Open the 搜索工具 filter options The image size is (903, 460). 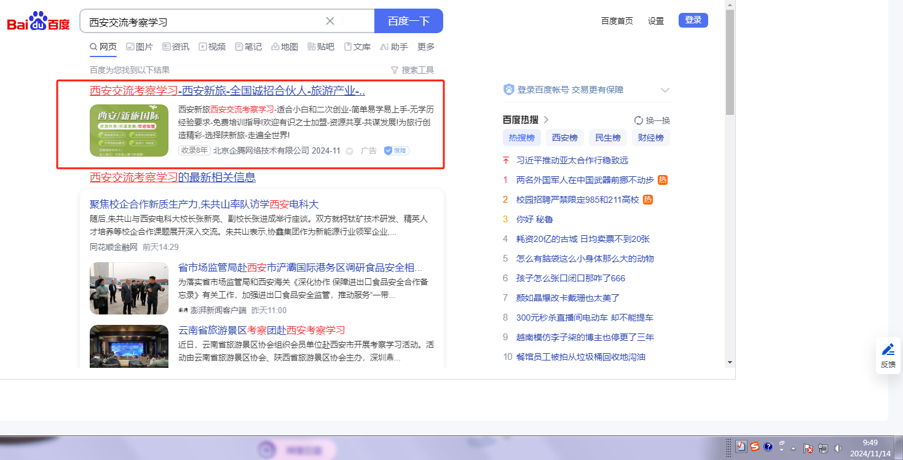pyautogui.click(x=412, y=70)
